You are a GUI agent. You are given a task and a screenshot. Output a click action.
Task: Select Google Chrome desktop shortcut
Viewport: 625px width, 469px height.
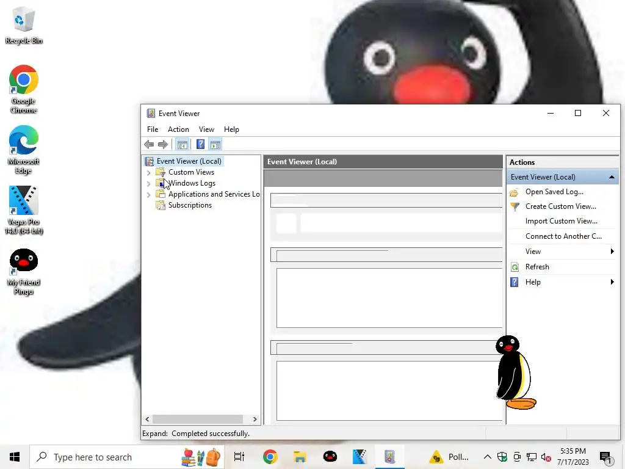point(24,89)
